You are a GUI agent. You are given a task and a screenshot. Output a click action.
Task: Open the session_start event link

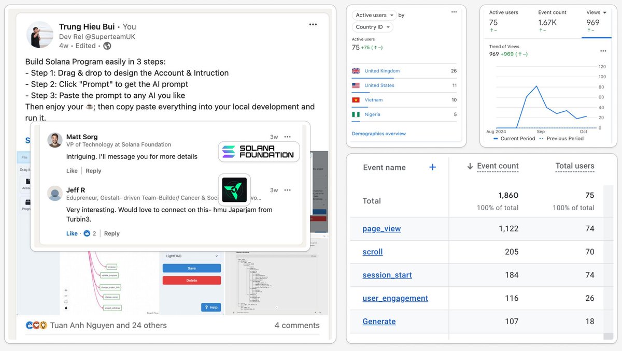click(387, 275)
